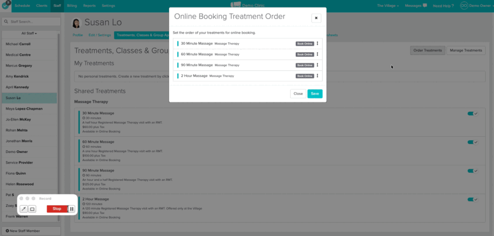This screenshot has height=236, width=494.
Task: Click the reorder handle on 90 Minute Massage row
Action: pos(317,65)
